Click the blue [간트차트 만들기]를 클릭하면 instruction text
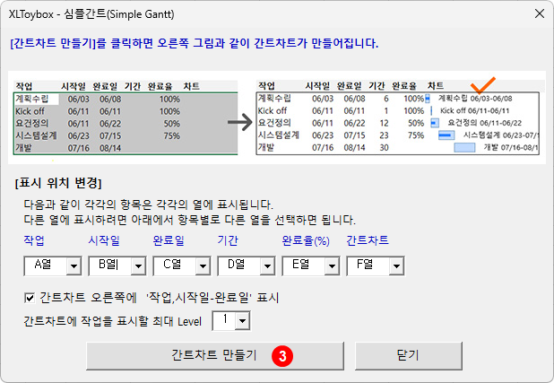 click(195, 43)
